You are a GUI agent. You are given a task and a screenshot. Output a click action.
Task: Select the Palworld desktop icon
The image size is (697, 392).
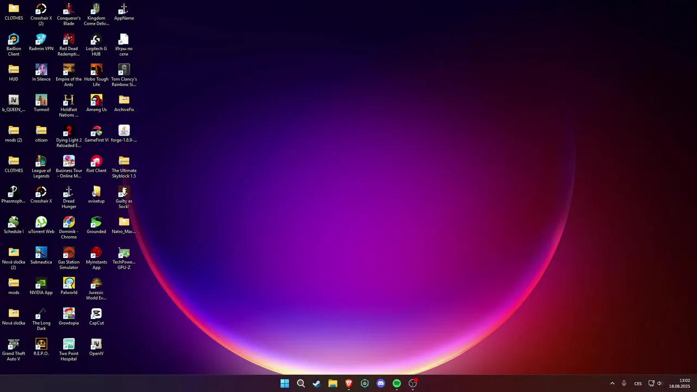tap(69, 286)
